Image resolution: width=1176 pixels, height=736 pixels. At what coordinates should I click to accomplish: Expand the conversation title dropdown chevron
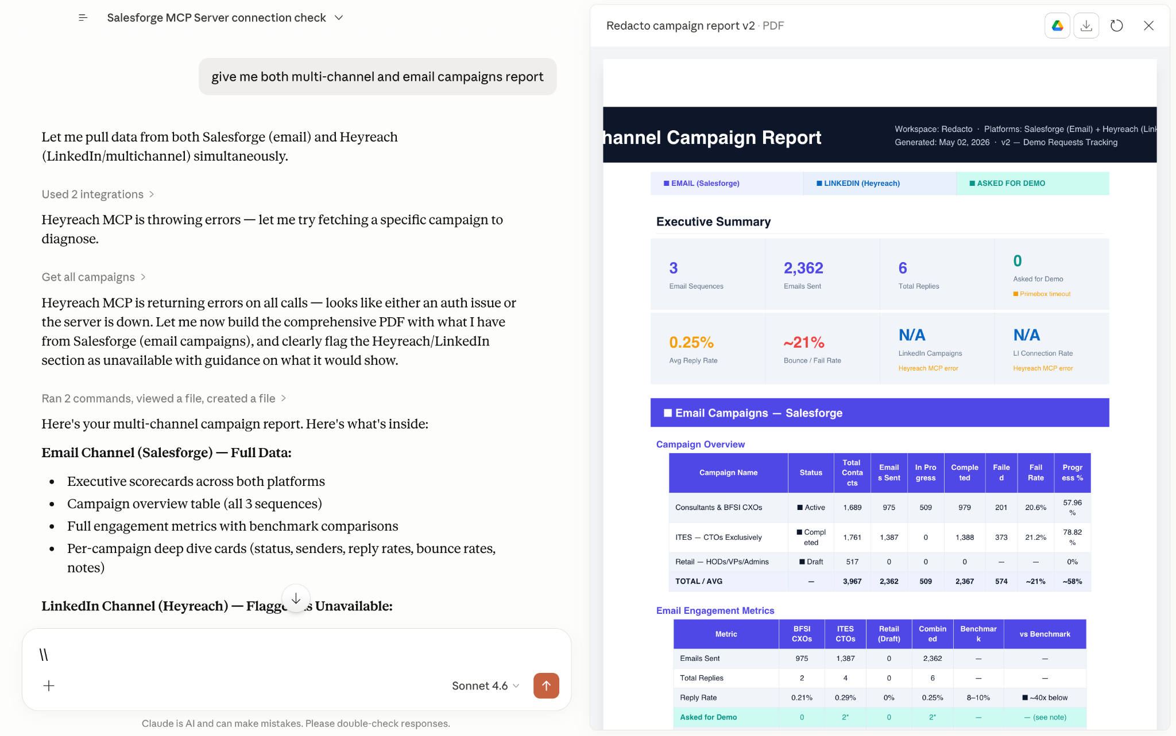point(339,18)
